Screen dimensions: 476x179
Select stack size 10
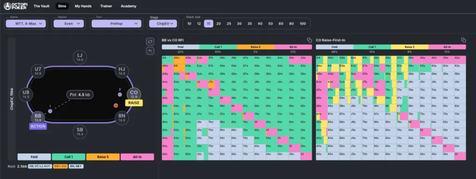click(x=189, y=24)
